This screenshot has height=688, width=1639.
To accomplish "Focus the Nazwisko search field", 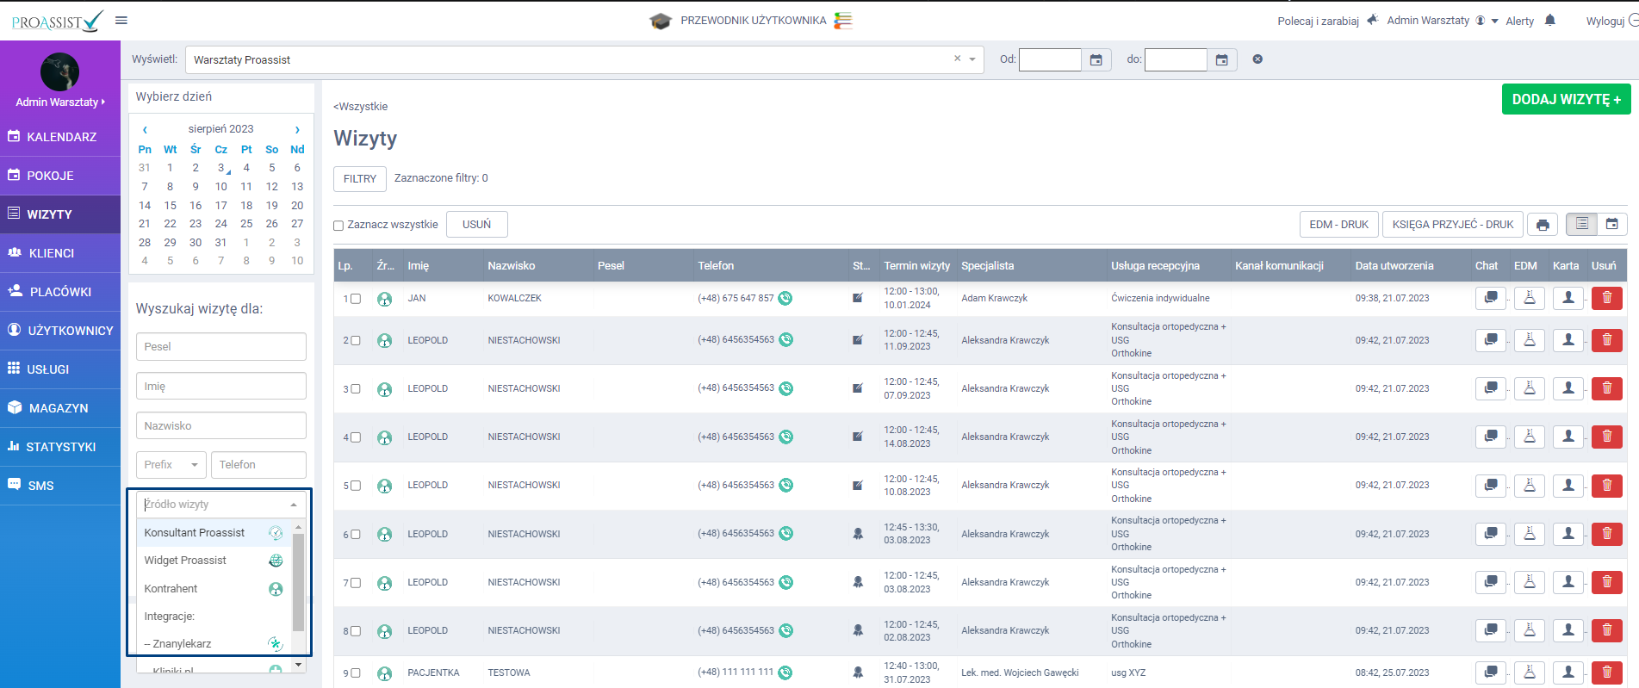I will 221,426.
